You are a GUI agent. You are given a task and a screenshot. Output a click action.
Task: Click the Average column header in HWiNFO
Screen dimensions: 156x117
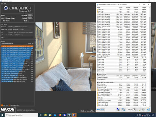pos(144,7)
